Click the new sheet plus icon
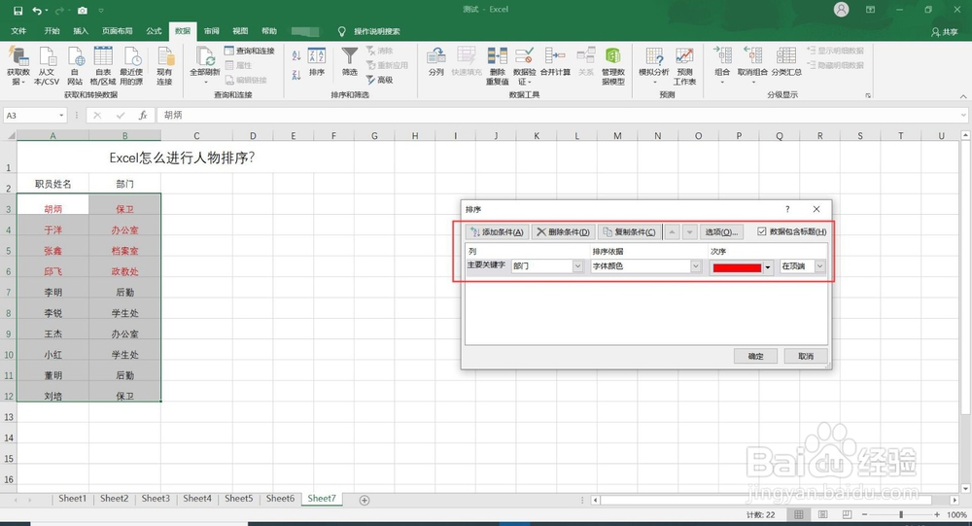Image resolution: width=972 pixels, height=526 pixels. pyautogui.click(x=364, y=500)
